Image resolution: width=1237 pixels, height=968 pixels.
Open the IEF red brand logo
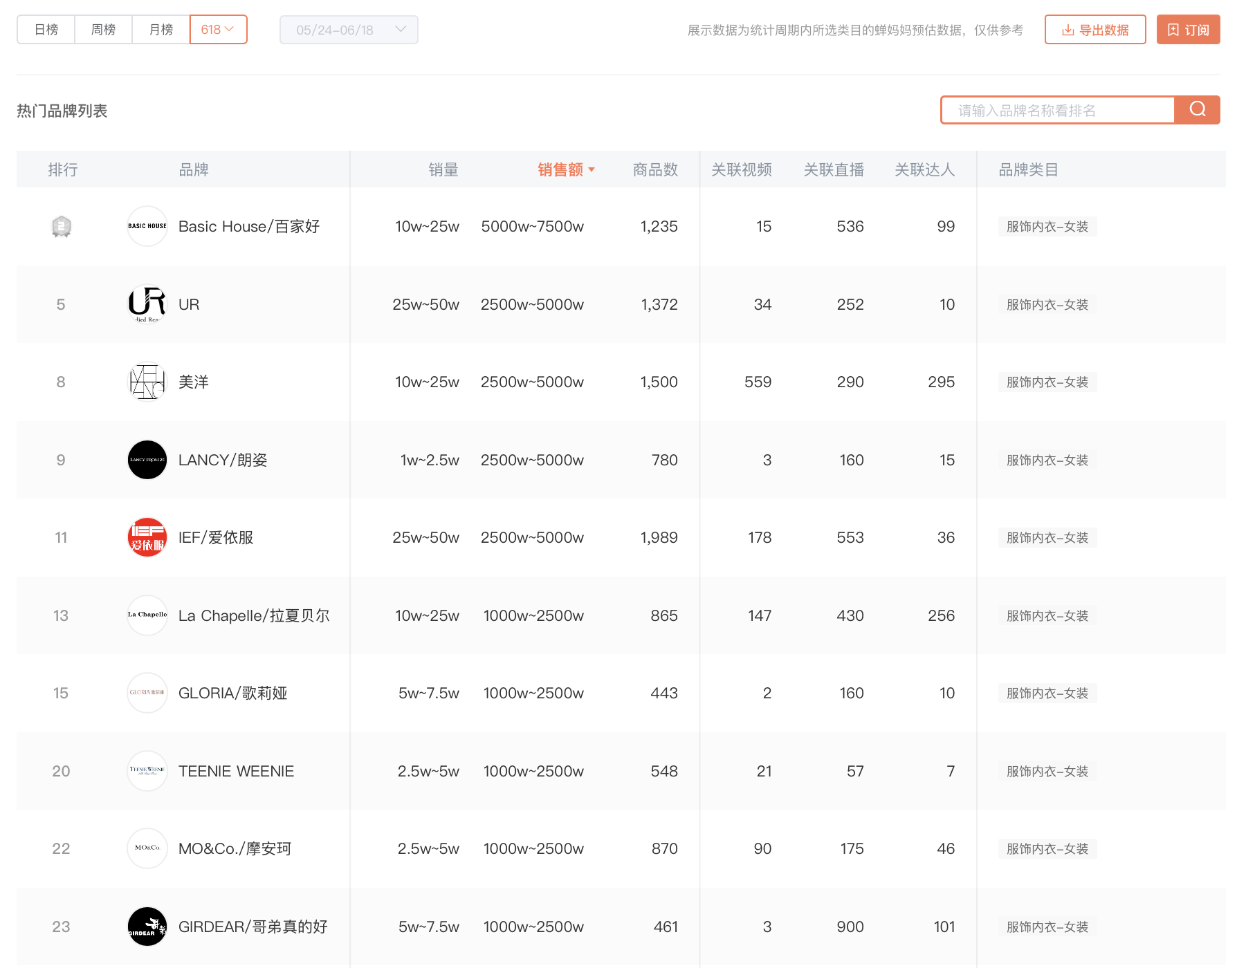(147, 537)
